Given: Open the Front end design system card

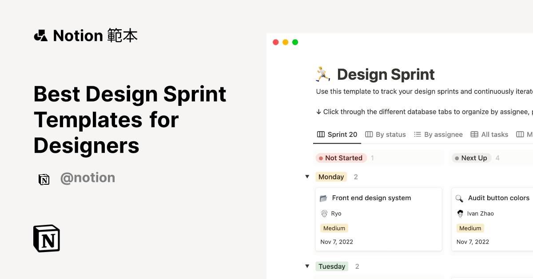Looking at the screenshot, I should click(372, 198).
